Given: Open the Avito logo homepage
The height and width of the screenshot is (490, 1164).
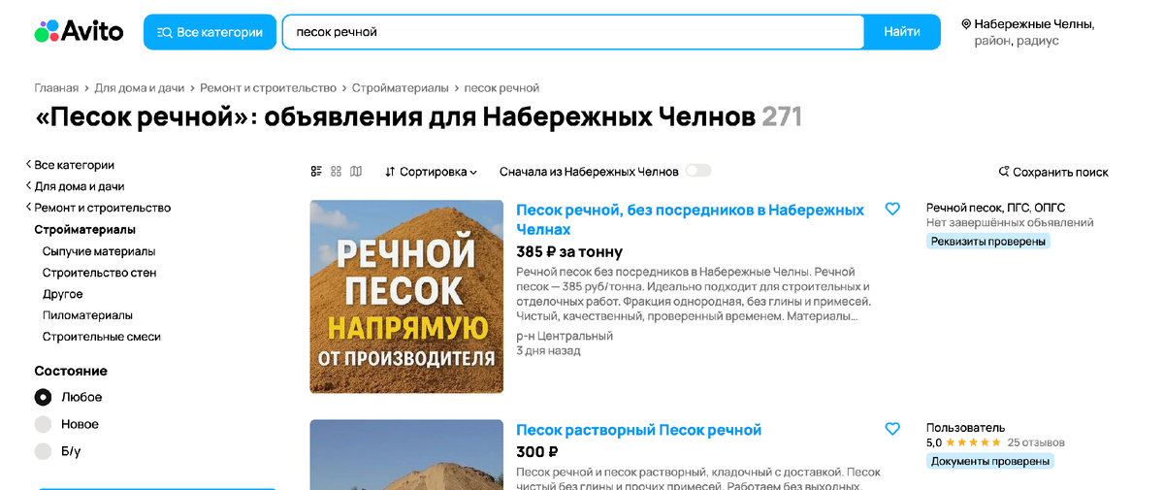Looking at the screenshot, I should (x=79, y=31).
